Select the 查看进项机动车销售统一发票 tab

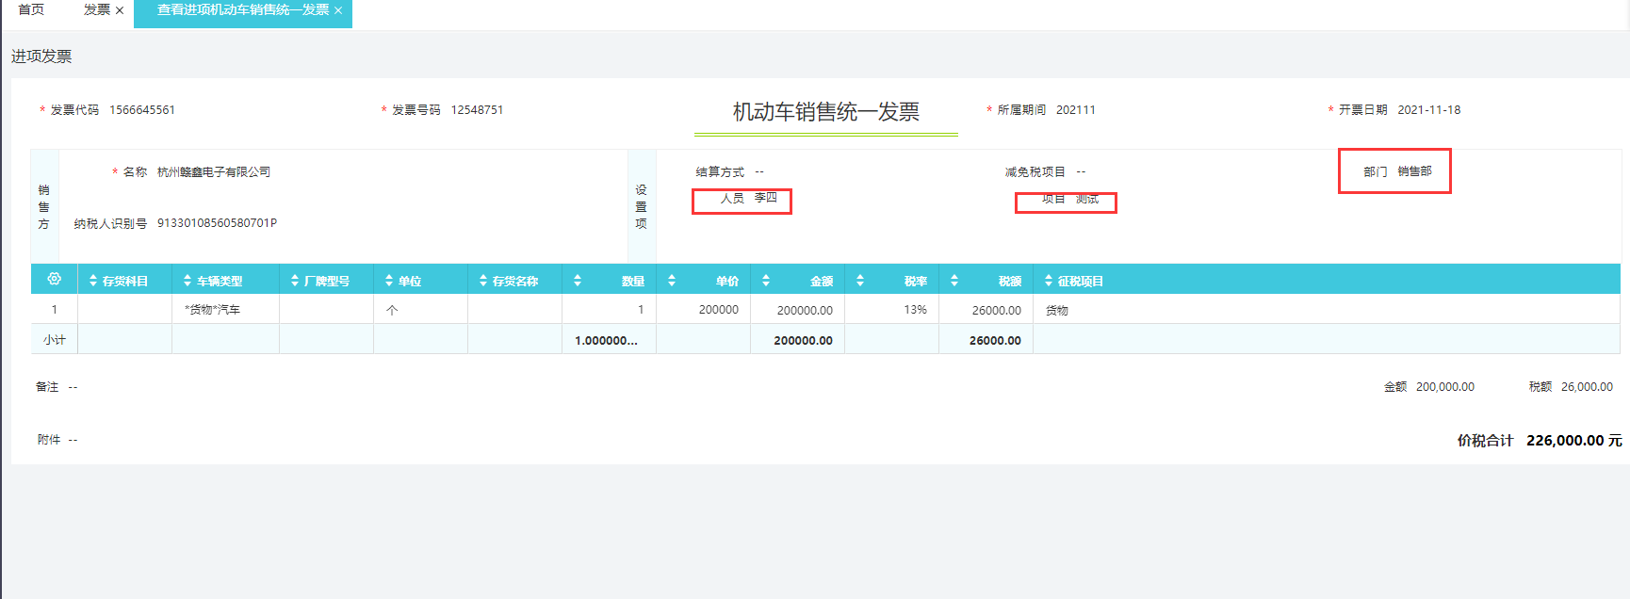point(242,9)
